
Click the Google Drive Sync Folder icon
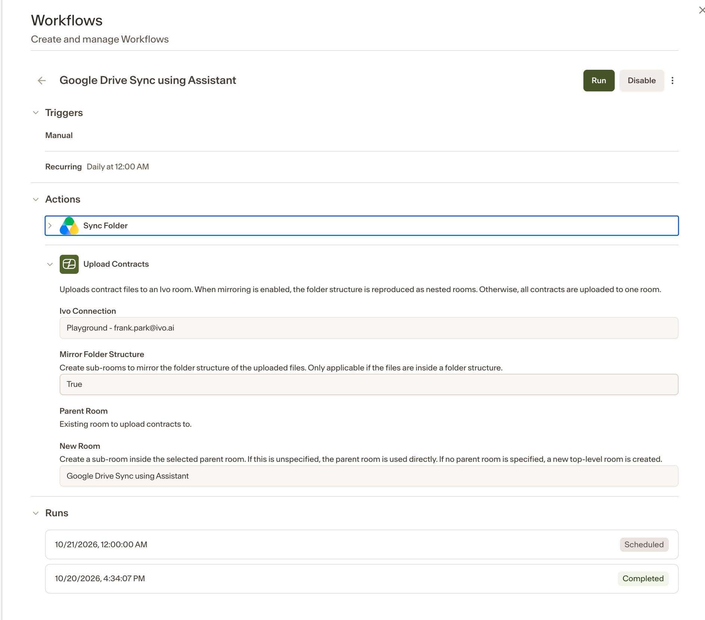click(x=69, y=226)
